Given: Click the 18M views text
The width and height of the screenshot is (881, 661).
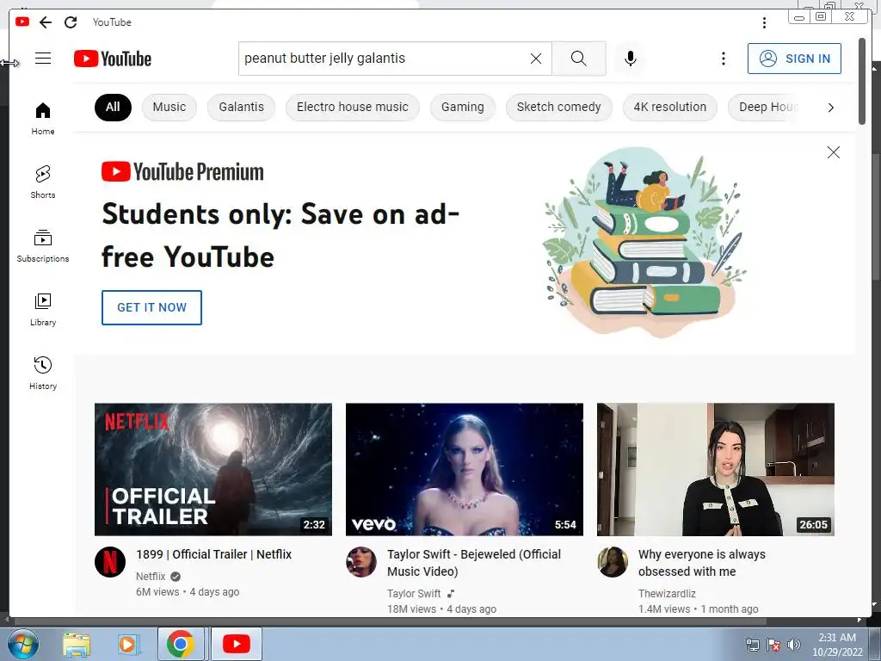Looking at the screenshot, I should point(411,608).
